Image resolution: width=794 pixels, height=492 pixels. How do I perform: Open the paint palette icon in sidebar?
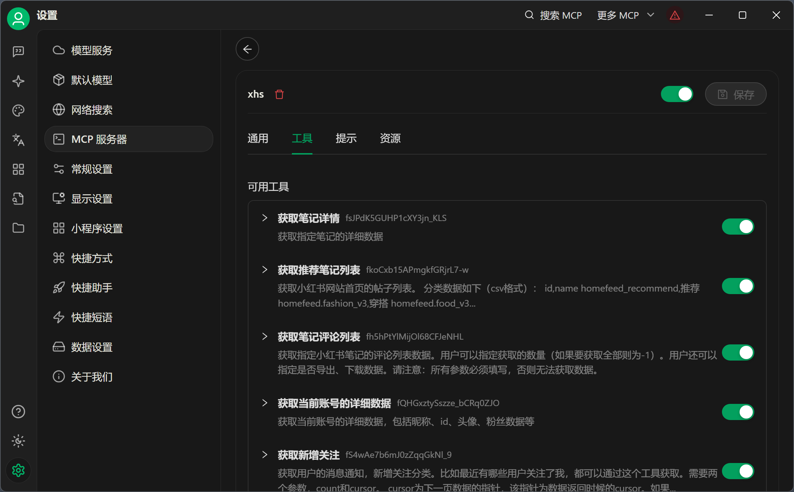tap(18, 110)
